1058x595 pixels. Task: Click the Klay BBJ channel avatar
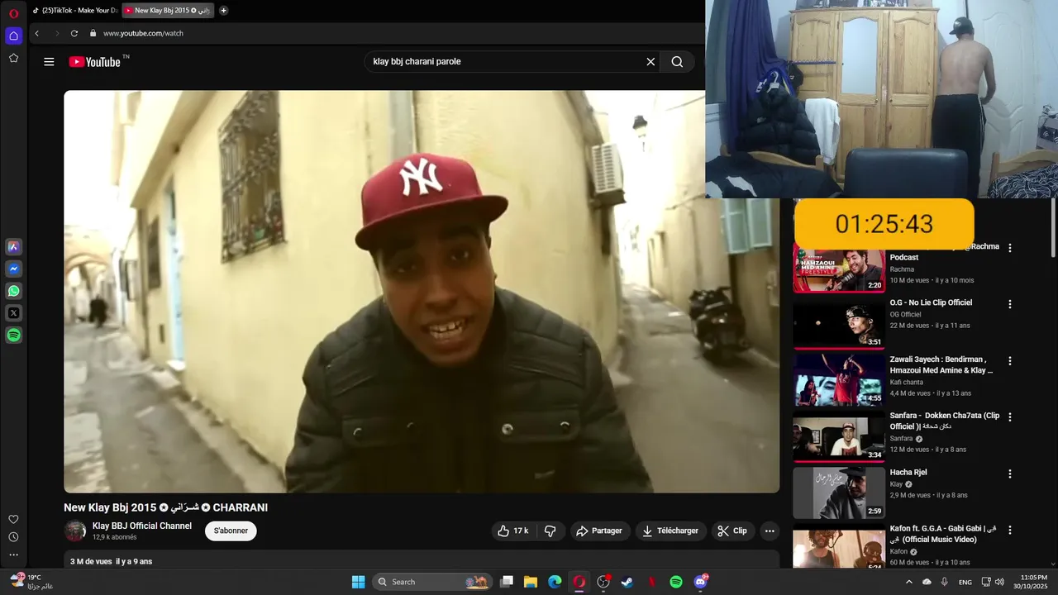click(75, 531)
